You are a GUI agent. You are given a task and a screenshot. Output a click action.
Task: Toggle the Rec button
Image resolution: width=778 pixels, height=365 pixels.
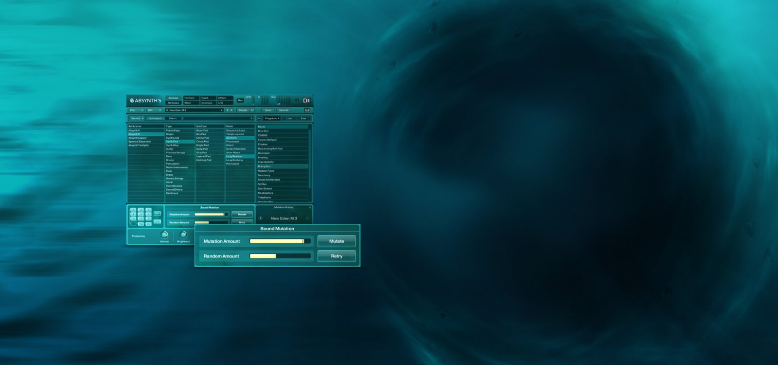click(x=240, y=100)
